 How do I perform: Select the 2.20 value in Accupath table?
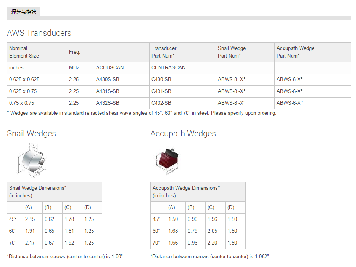click(212, 243)
